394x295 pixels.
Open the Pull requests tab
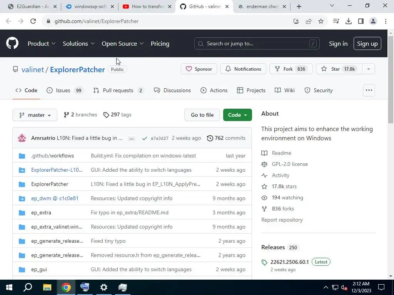tap(119, 90)
